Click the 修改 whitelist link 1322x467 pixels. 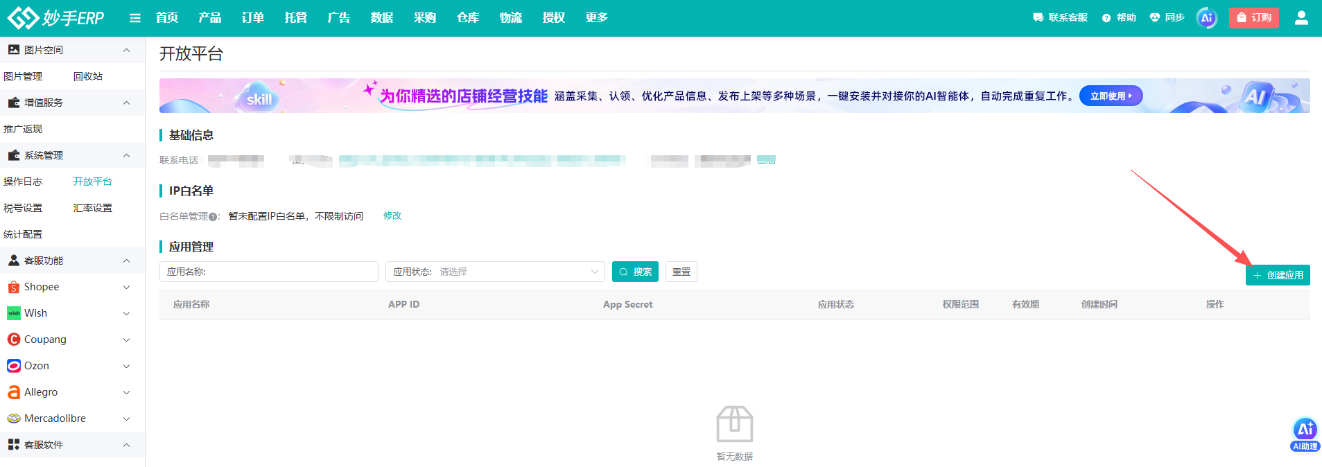tap(392, 216)
